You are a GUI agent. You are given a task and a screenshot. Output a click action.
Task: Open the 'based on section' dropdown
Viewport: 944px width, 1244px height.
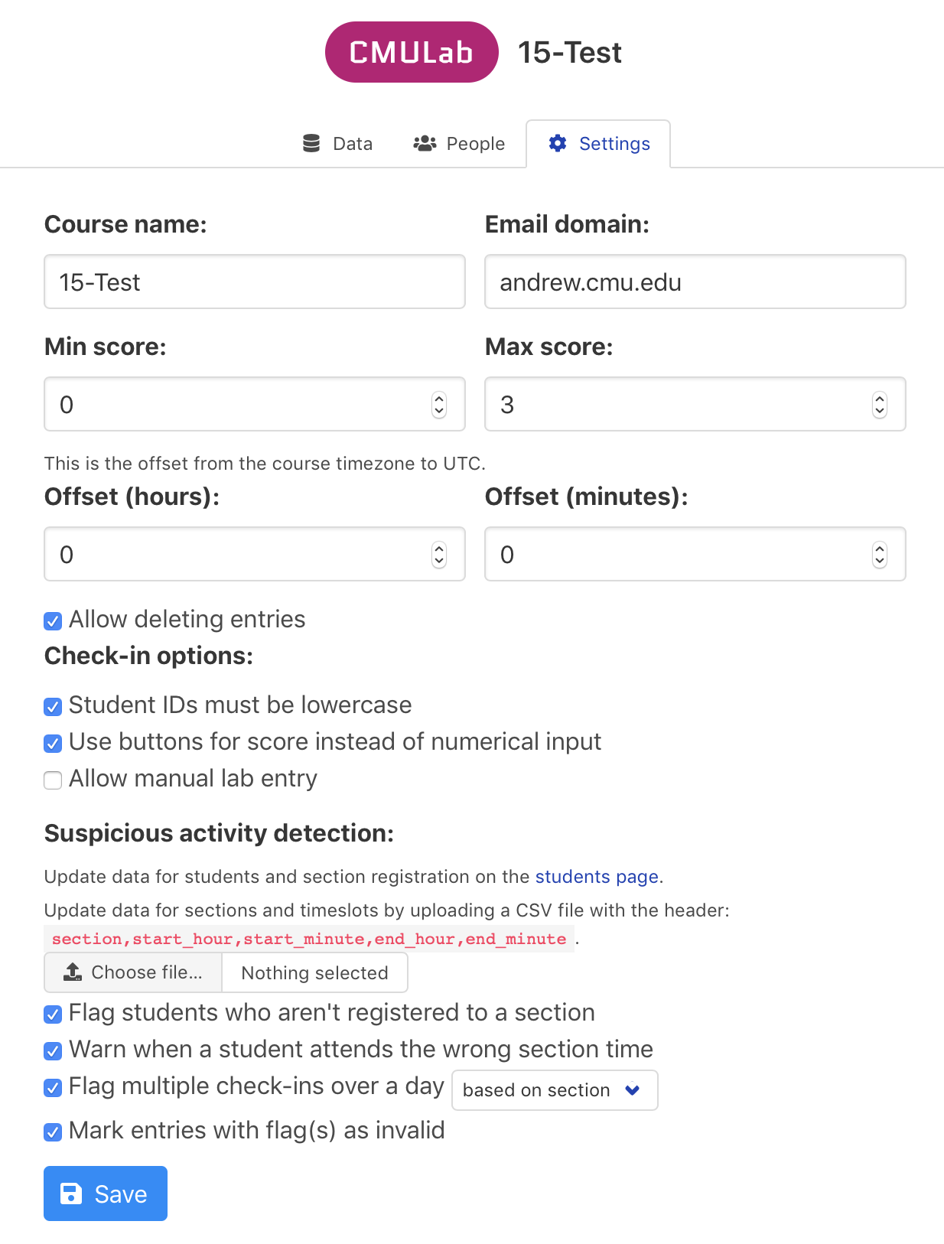pyautogui.click(x=555, y=1090)
